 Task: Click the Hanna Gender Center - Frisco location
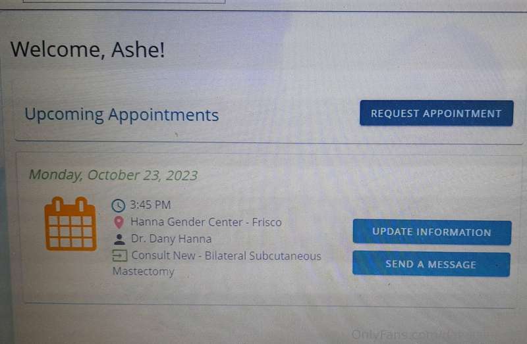tap(206, 222)
